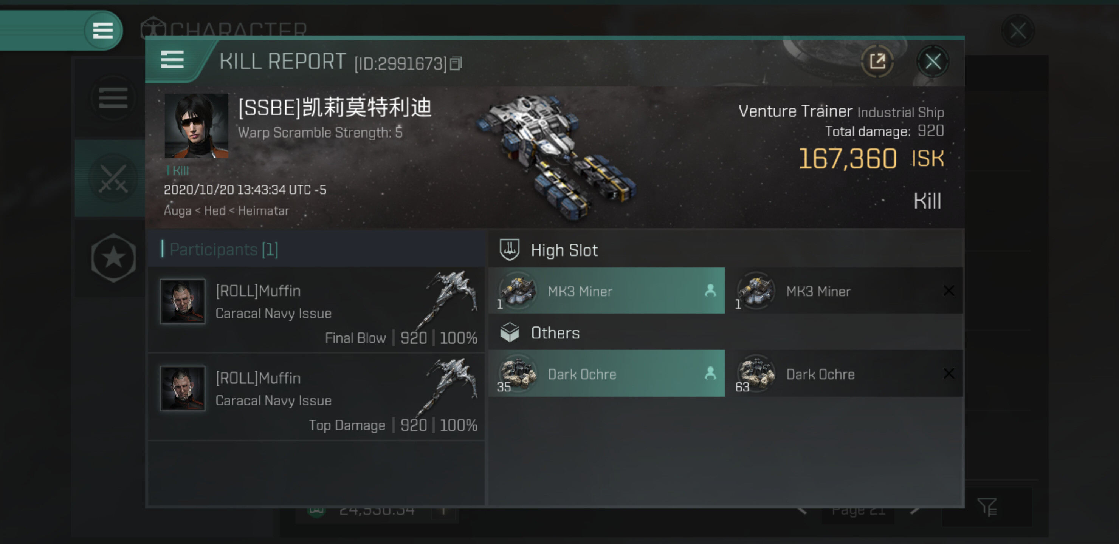Open the star badge sidebar icon
Viewport: 1119px width, 544px height.
[113, 258]
